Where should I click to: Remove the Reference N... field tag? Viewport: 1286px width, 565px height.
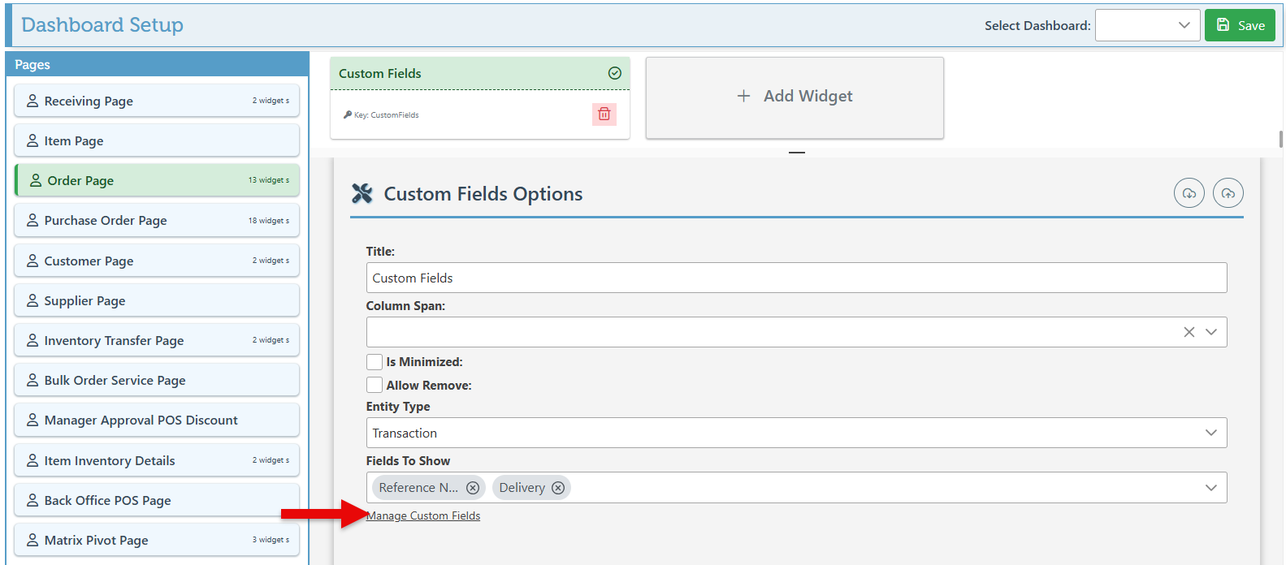[473, 488]
